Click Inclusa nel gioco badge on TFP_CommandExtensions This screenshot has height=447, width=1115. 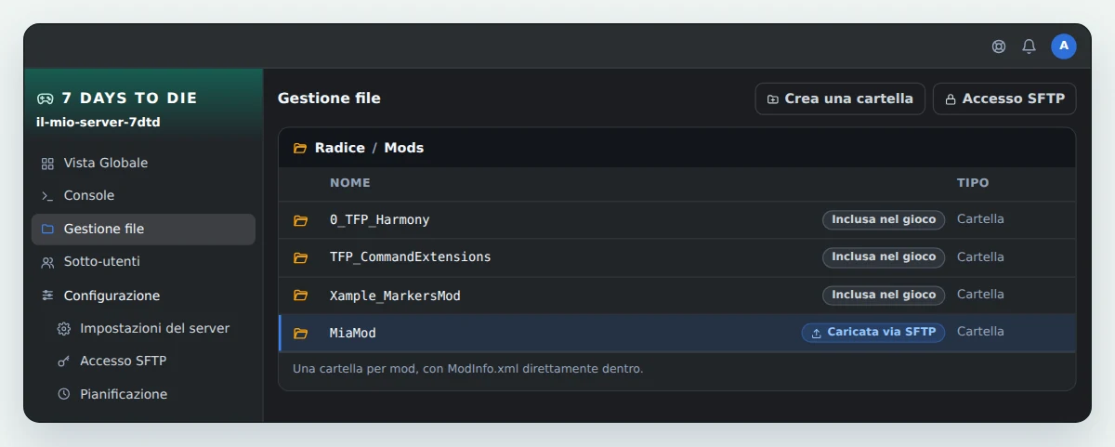pos(884,257)
